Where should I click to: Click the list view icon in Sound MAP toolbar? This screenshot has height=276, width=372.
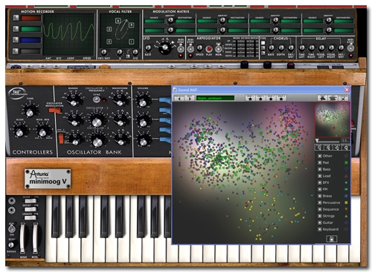[333, 98]
